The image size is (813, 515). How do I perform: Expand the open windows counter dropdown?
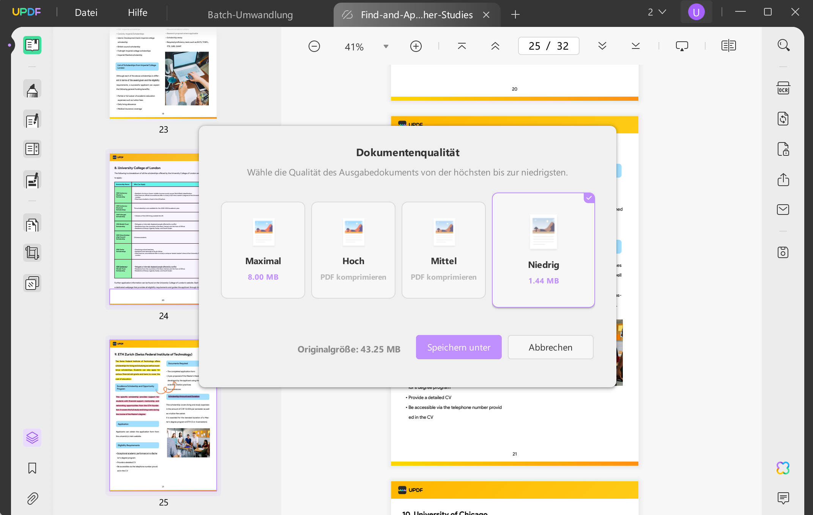tap(657, 12)
